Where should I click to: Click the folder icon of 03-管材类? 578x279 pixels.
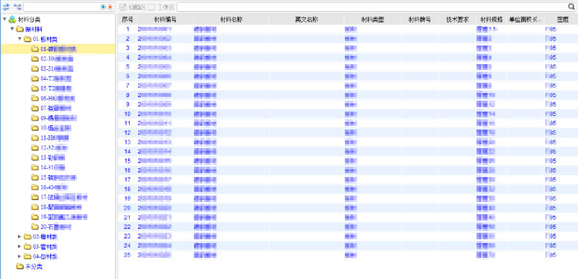tap(27, 246)
